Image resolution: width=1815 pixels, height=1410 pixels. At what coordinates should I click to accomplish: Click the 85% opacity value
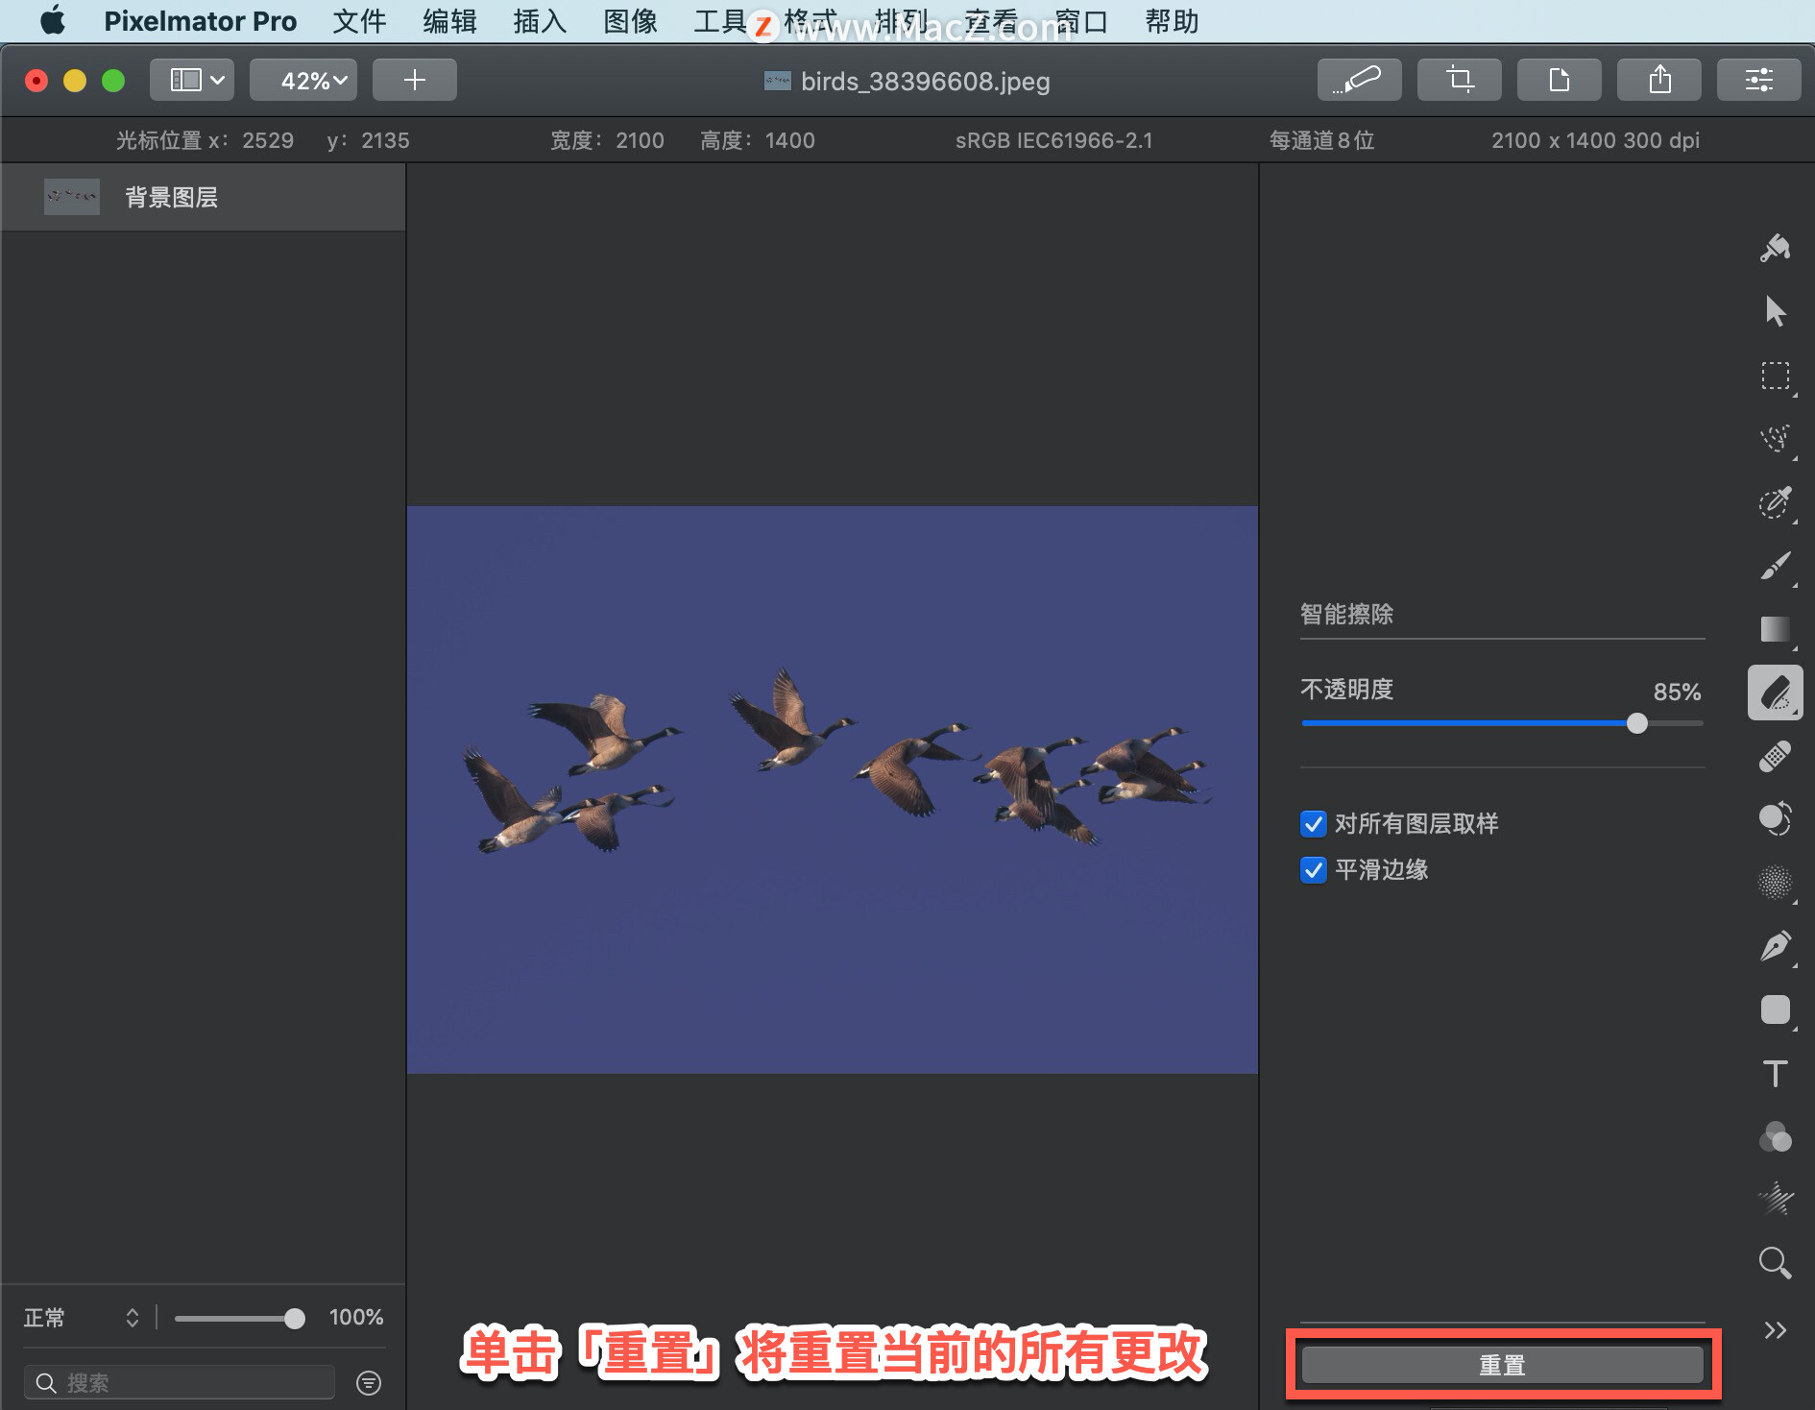[x=1677, y=692]
